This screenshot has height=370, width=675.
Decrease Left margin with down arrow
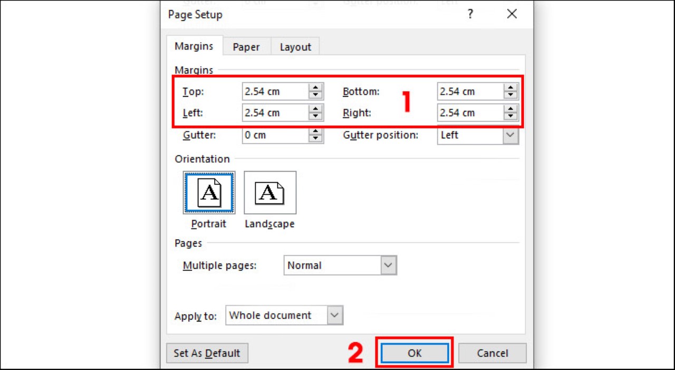click(315, 116)
